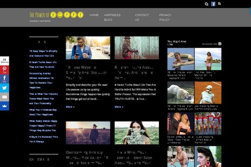
Task: Click the You Might Also Like heading
Action: coord(177,43)
